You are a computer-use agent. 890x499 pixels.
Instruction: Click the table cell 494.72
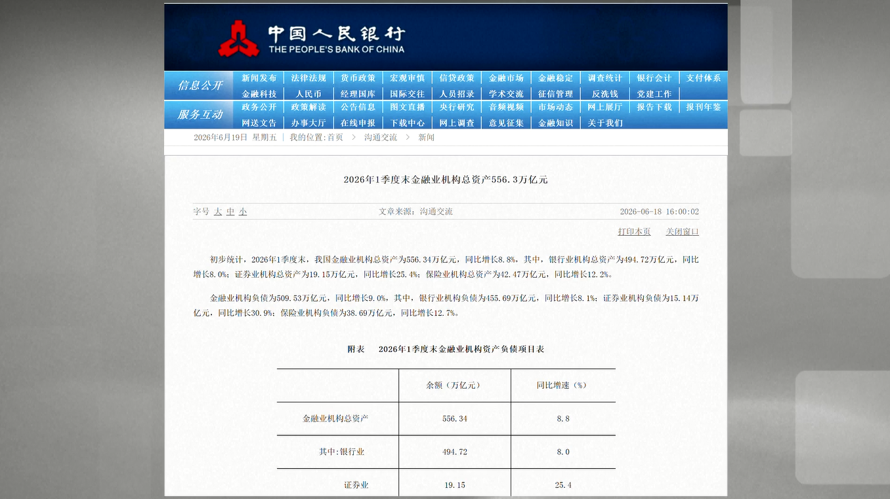pyautogui.click(x=455, y=452)
